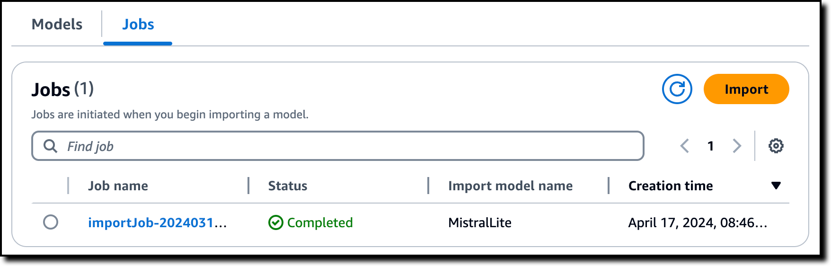Image resolution: width=831 pixels, height=266 pixels.
Task: Select the Jobs tab
Action: [138, 24]
